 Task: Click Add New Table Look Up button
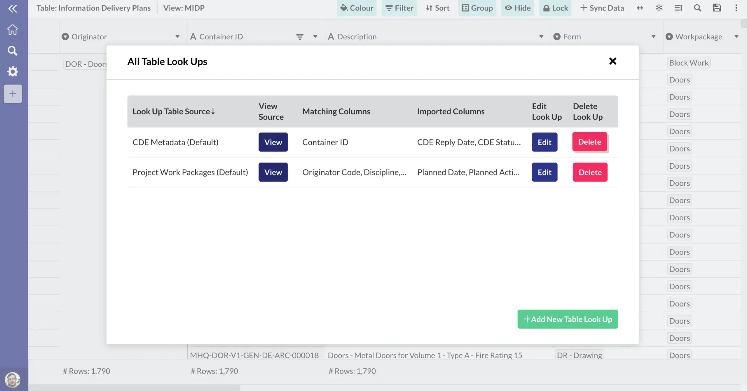[568, 319]
